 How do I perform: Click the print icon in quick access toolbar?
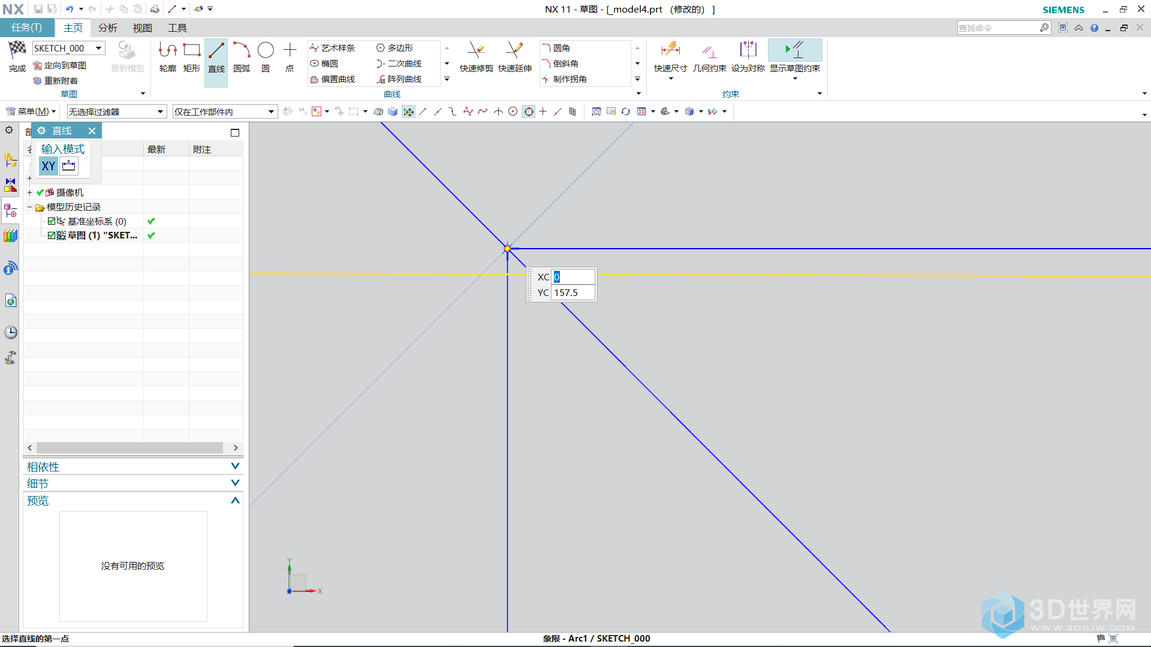tap(155, 9)
